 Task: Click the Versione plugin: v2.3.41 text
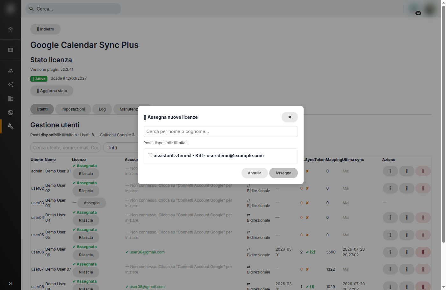click(x=52, y=70)
